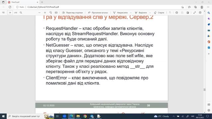Click "NetGuesser" word in second bullet
Image resolution: width=212 pixels, height=119 pixels.
(58, 45)
